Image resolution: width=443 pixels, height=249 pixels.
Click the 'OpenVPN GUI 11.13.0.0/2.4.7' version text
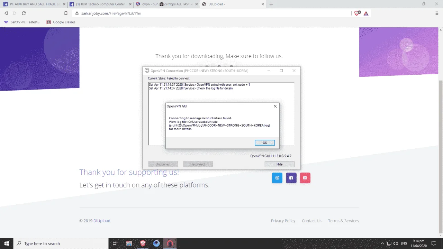click(271, 156)
